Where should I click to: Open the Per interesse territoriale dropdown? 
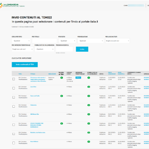[x=22, y=49]
